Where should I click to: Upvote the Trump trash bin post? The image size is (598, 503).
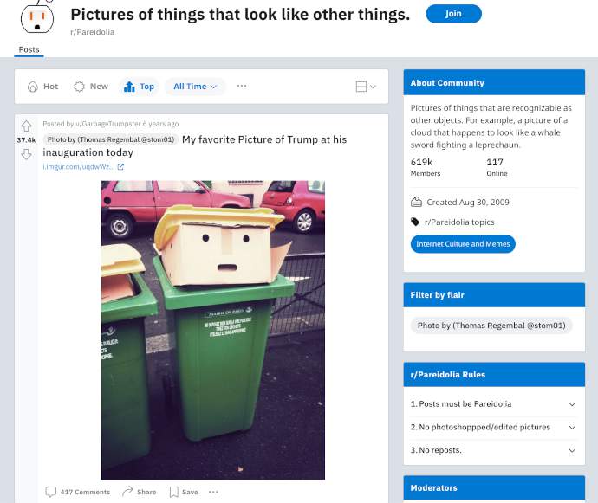(x=26, y=126)
